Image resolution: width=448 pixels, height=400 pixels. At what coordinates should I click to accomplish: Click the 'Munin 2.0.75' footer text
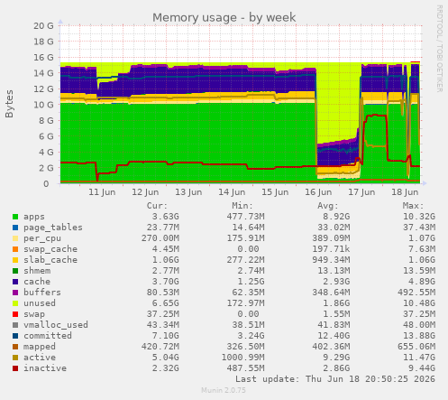point(224,390)
